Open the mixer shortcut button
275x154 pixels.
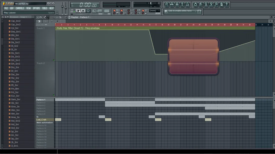(x=187, y=4)
